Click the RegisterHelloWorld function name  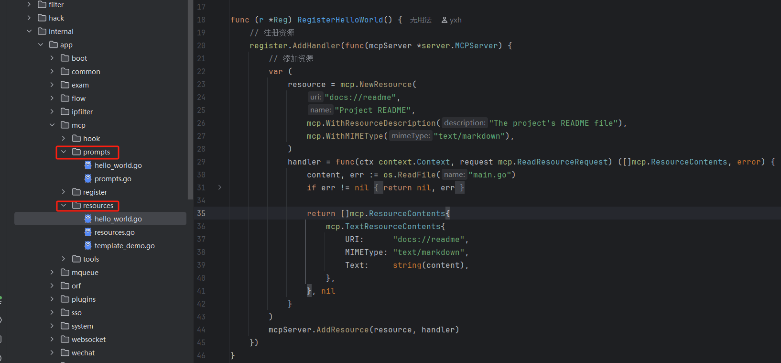(x=340, y=20)
